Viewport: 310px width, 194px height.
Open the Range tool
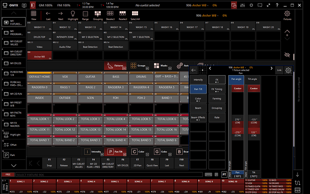pyautogui.click(x=85, y=15)
